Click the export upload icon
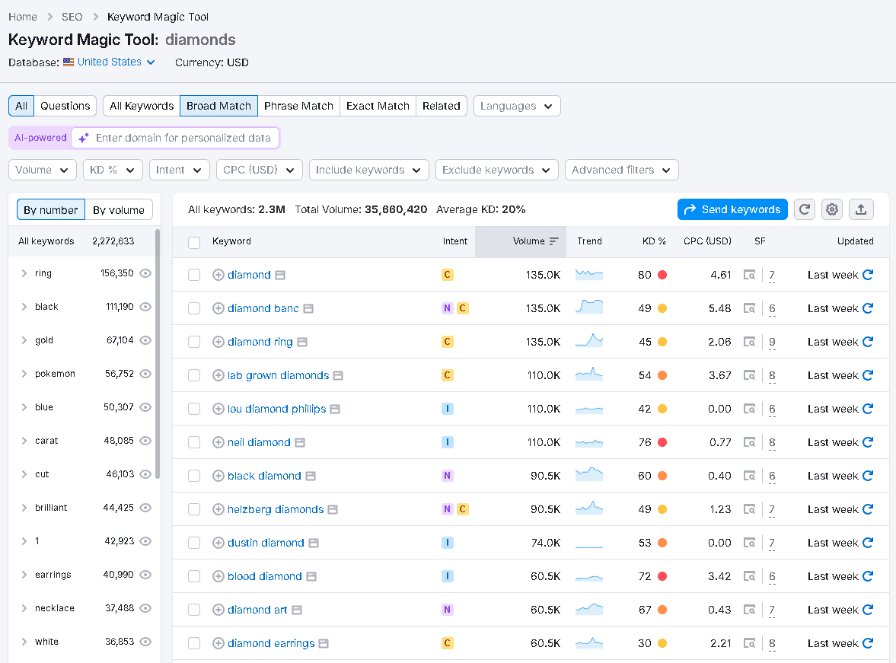Viewport: 896px width, 663px height. [x=860, y=209]
